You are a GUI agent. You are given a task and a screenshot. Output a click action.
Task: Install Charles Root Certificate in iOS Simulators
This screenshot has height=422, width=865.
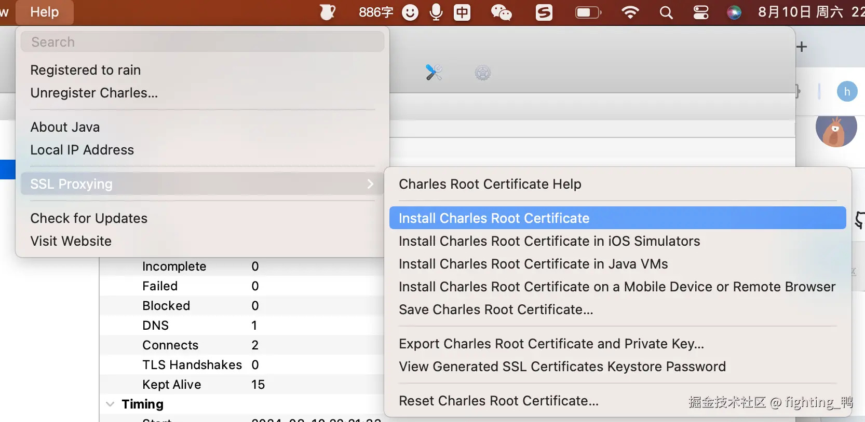click(618, 241)
